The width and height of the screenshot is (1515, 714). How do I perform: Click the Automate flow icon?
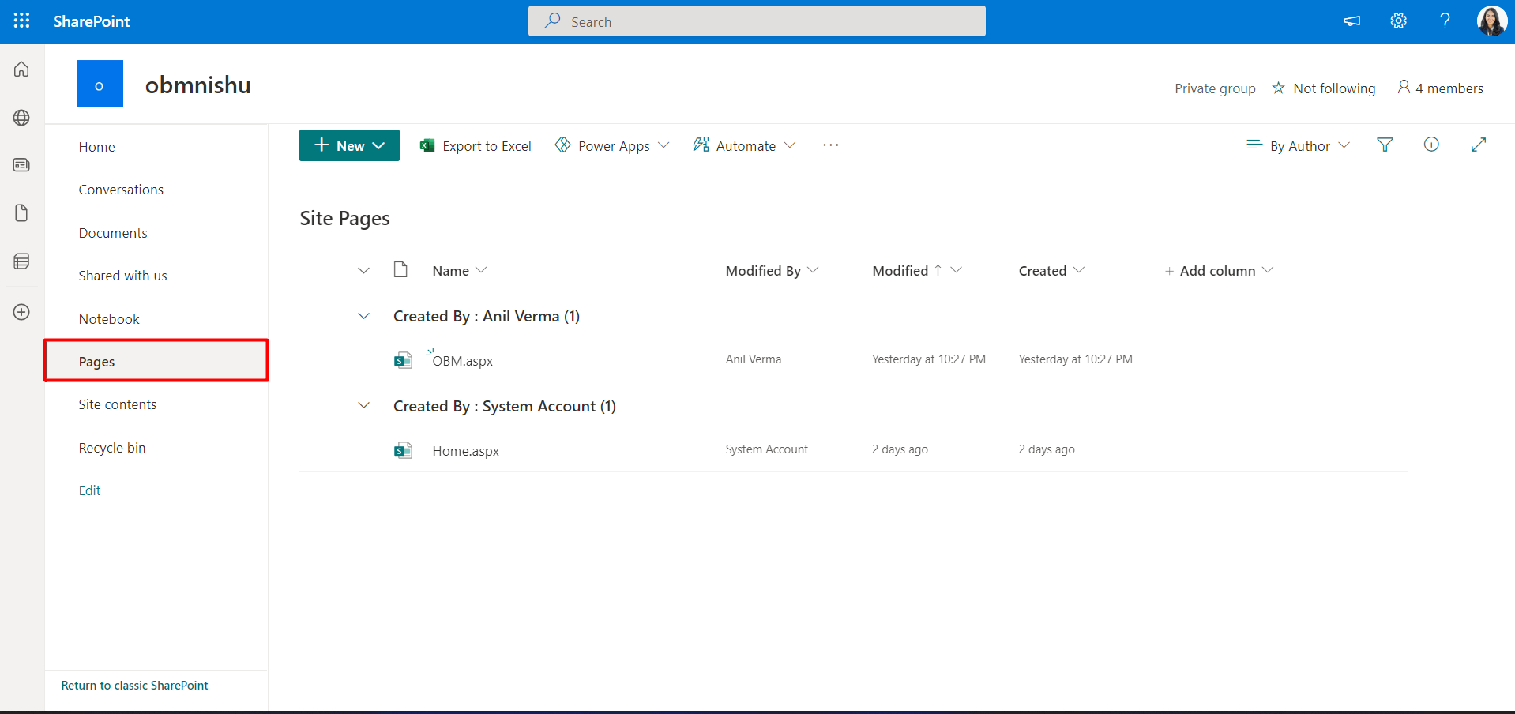pyautogui.click(x=701, y=145)
